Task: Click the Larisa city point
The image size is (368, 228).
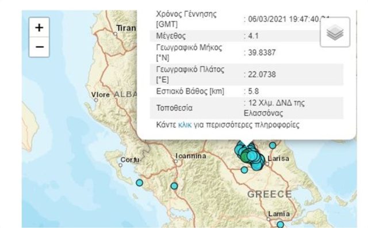Action: [267, 164]
